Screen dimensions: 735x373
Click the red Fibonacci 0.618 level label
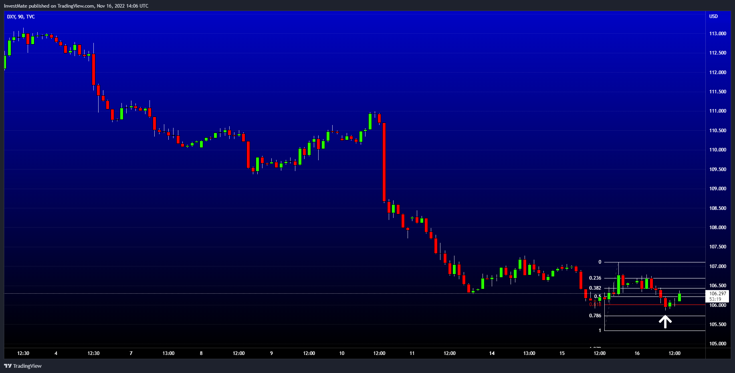point(595,304)
